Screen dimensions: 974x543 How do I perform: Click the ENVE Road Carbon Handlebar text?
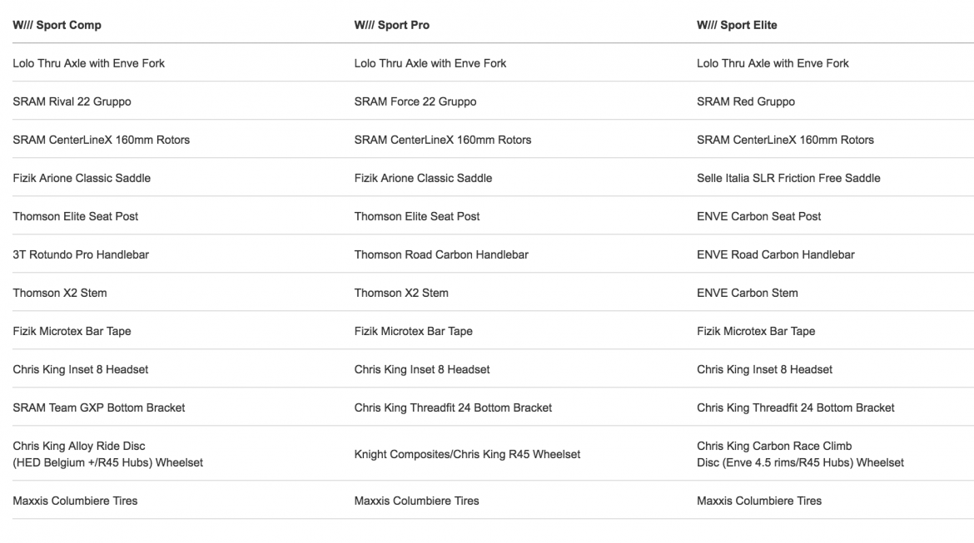[x=776, y=254]
